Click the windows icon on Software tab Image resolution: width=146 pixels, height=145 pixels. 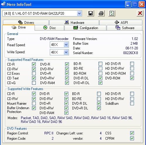pyautogui.click(x=118, y=28)
